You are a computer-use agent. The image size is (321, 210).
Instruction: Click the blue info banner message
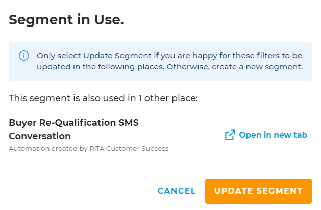[x=168, y=61]
